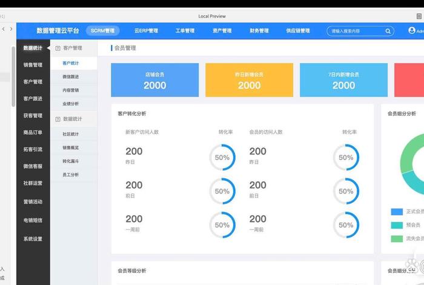Click the icon beside 客户管理 group header
Screen dimensions: 424x285
tap(58, 49)
